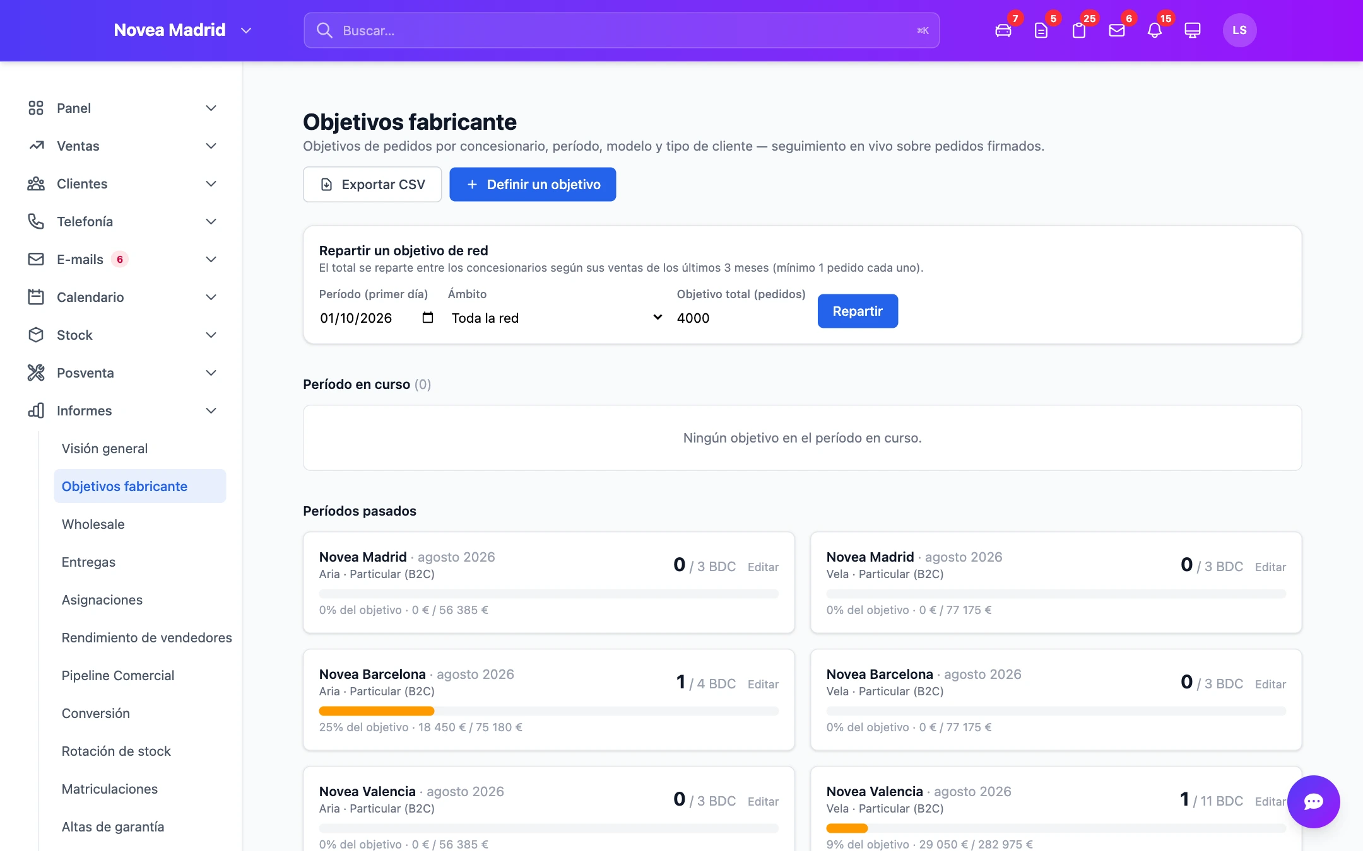Expand the Telefonía menu chevron

coord(211,221)
